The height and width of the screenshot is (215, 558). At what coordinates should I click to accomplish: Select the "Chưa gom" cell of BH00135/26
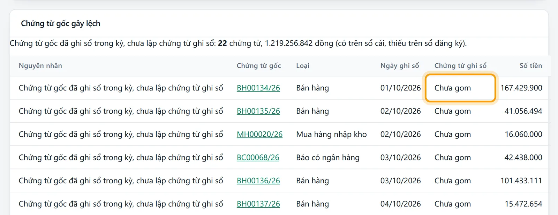pos(453,111)
